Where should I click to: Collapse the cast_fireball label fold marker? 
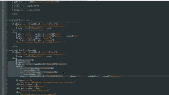[x=7, y=50]
